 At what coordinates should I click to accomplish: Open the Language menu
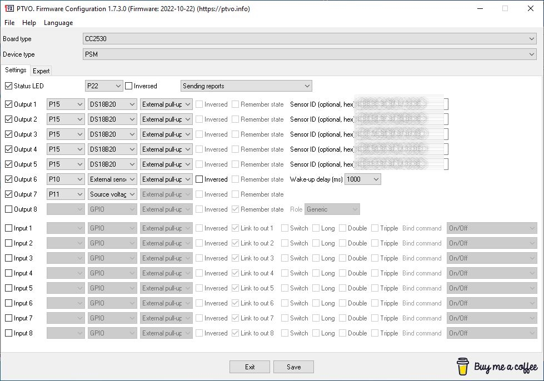[x=57, y=23]
